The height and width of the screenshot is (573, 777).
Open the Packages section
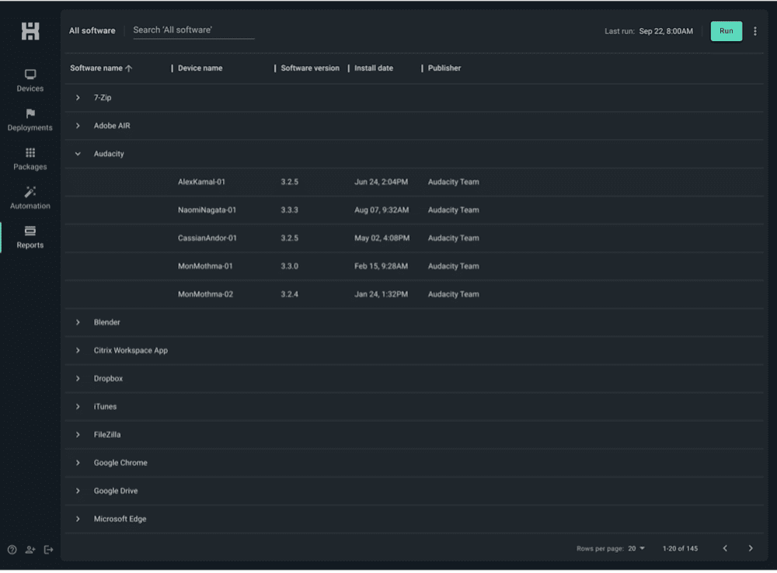point(30,159)
